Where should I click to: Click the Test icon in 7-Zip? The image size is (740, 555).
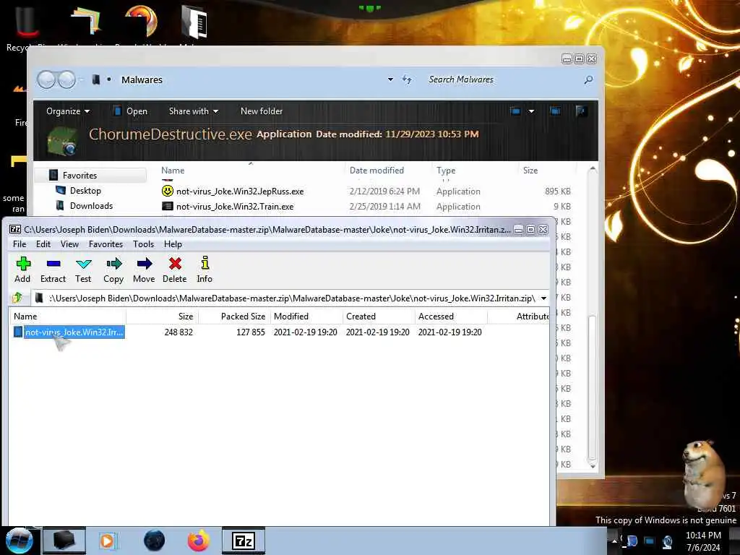pos(84,263)
